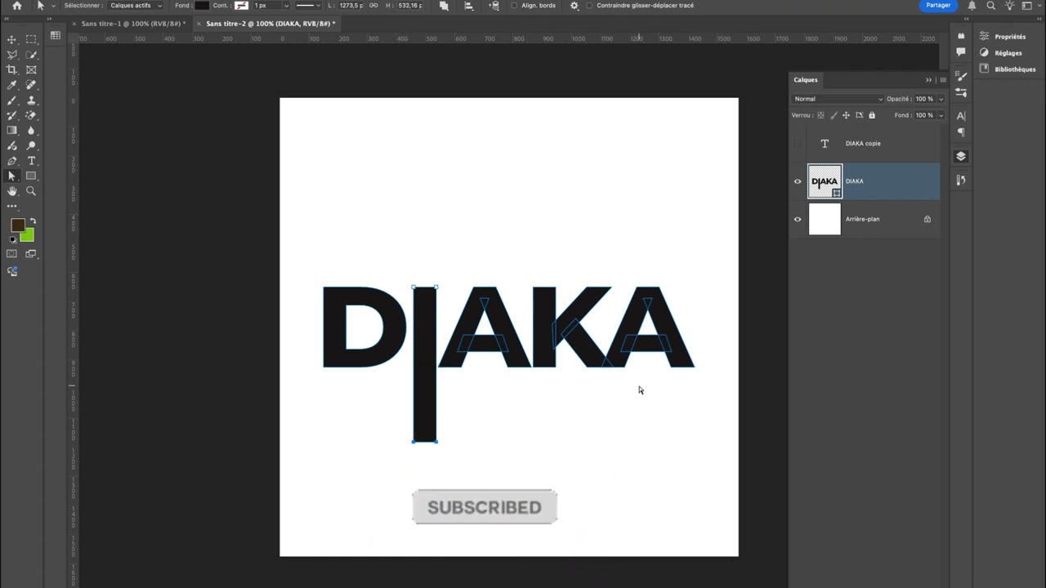Select the Spot Healing Brush tool

[x=31, y=85]
